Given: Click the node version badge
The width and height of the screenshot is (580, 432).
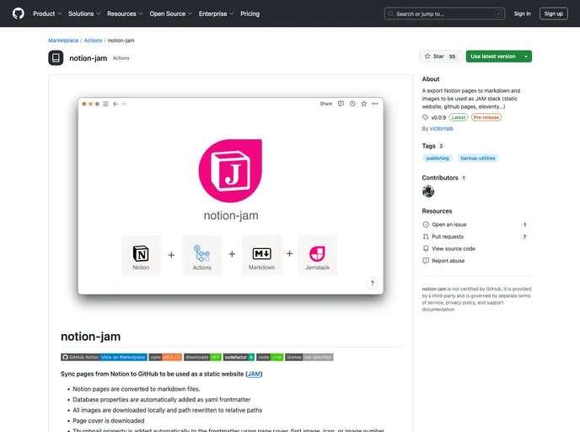Looking at the screenshot, I should click(270, 357).
